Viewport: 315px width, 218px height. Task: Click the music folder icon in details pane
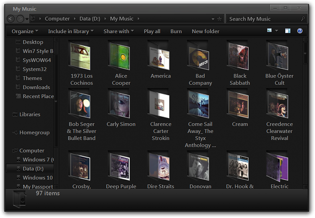(x=19, y=199)
